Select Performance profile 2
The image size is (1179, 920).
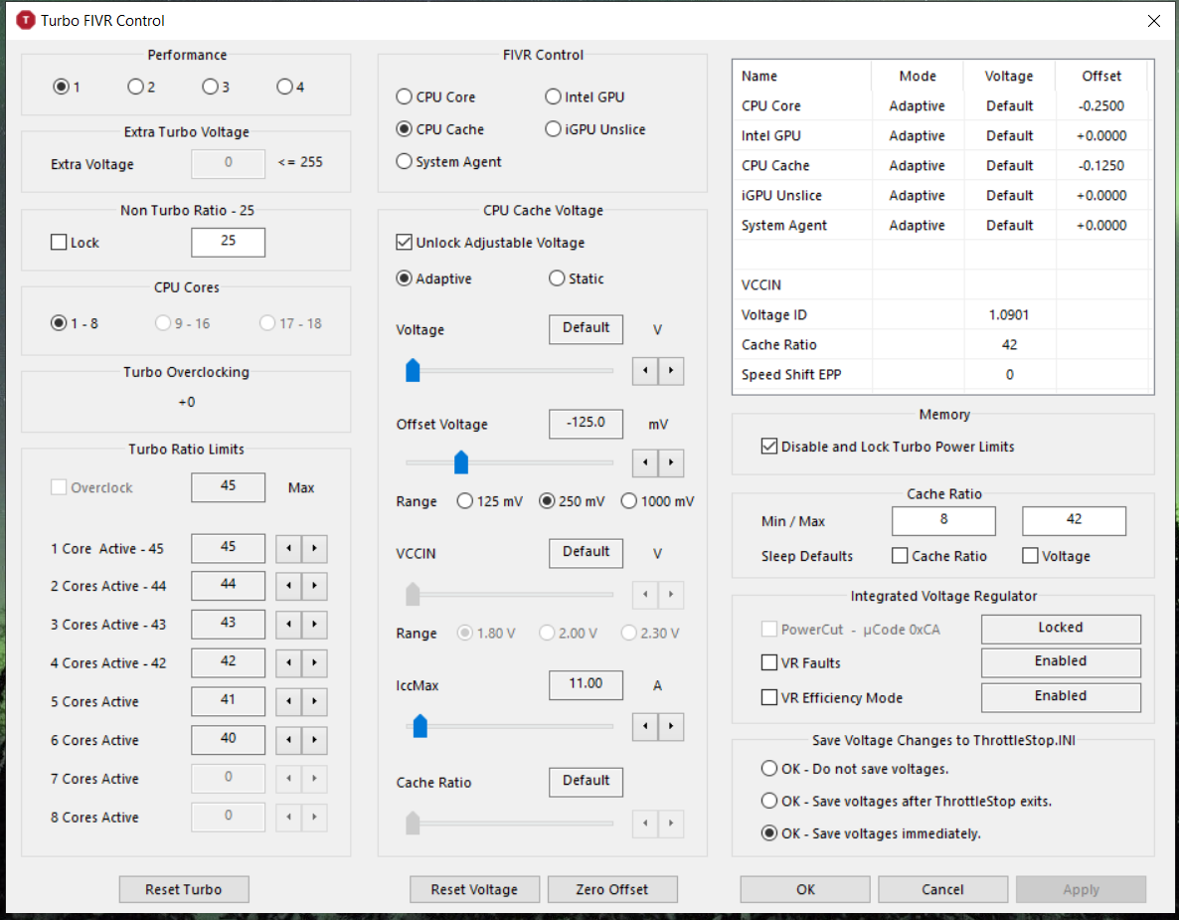click(141, 88)
